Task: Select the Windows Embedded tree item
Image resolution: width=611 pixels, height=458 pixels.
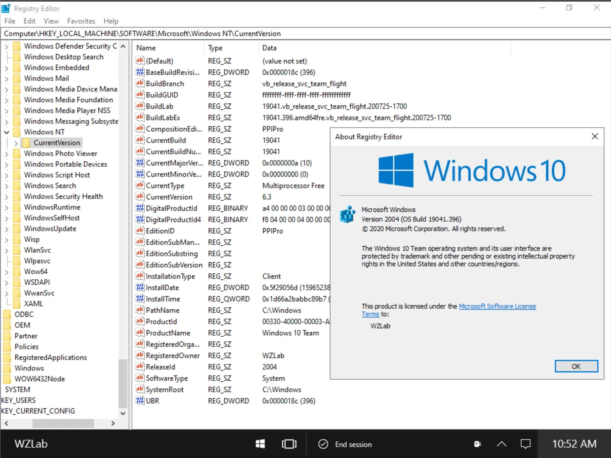Action: coord(56,67)
